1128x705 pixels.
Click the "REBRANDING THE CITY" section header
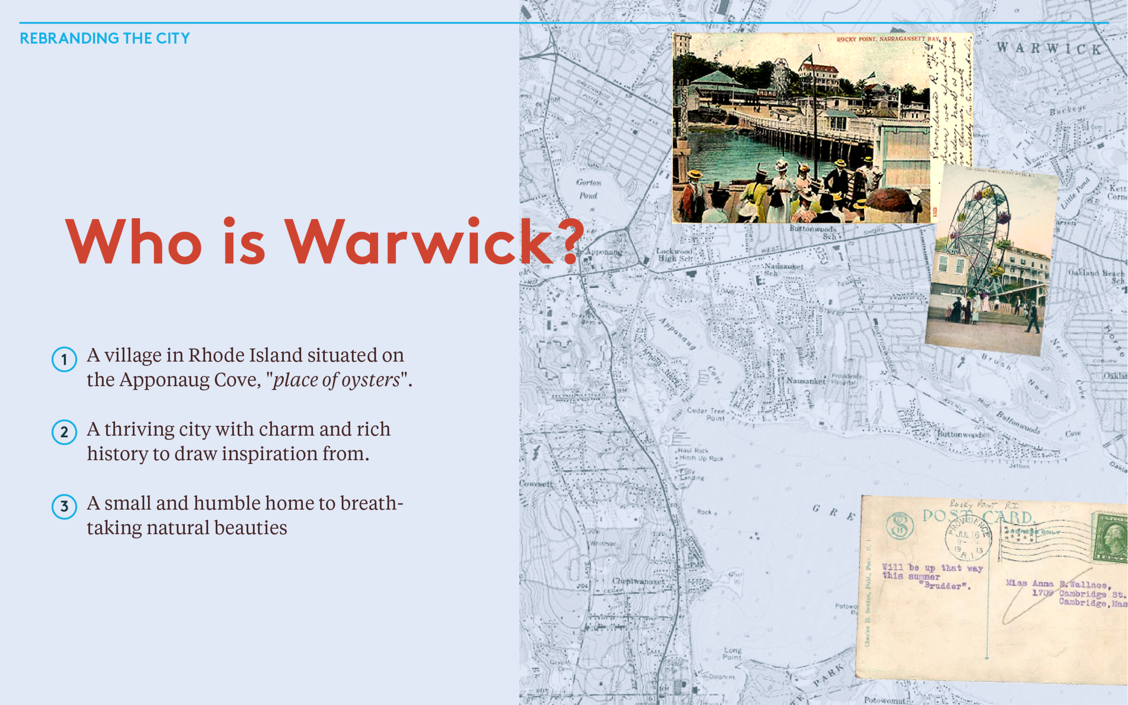[105, 38]
